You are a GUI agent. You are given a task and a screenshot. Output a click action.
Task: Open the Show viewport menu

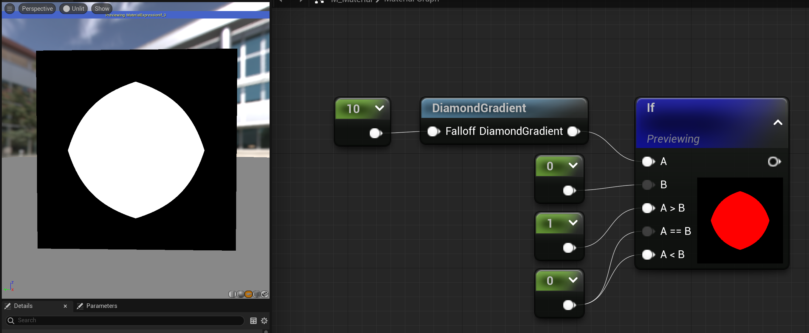tap(102, 8)
